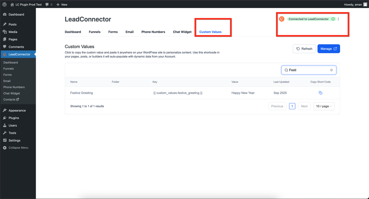Click the Custom Values section heading

point(79,46)
